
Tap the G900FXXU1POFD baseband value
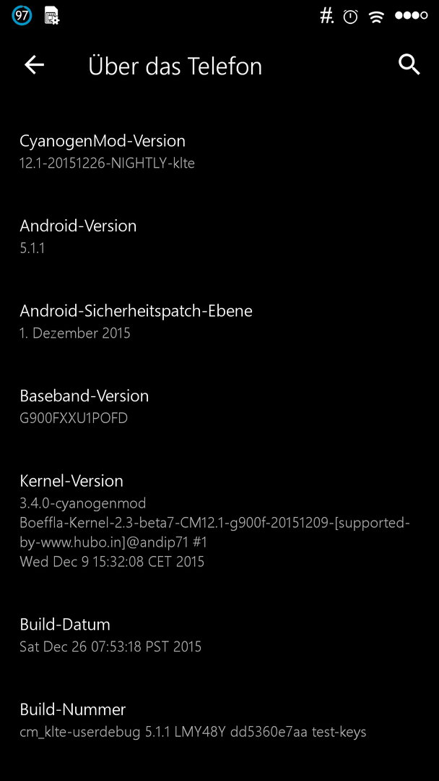tap(74, 418)
